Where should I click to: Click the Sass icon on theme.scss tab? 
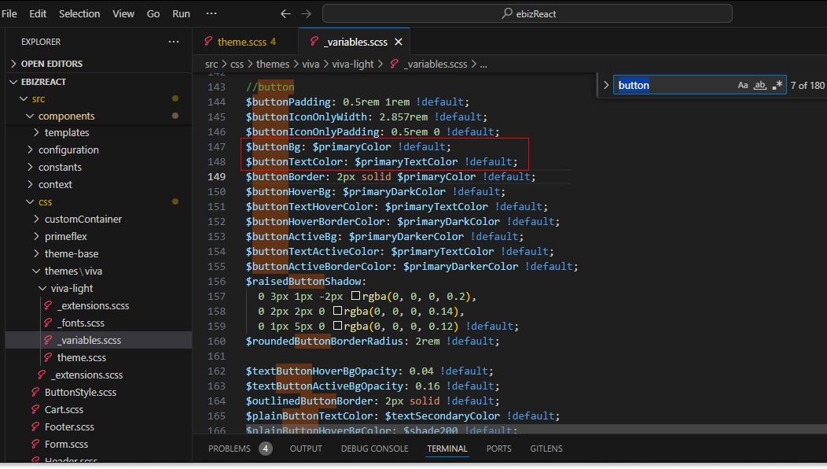tap(208, 41)
